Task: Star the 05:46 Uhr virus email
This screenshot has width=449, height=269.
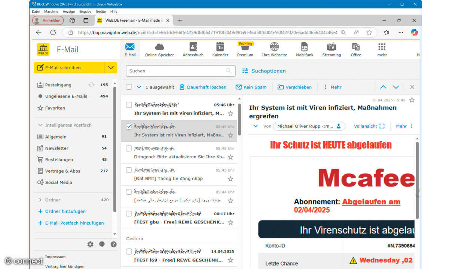Action: (x=230, y=113)
